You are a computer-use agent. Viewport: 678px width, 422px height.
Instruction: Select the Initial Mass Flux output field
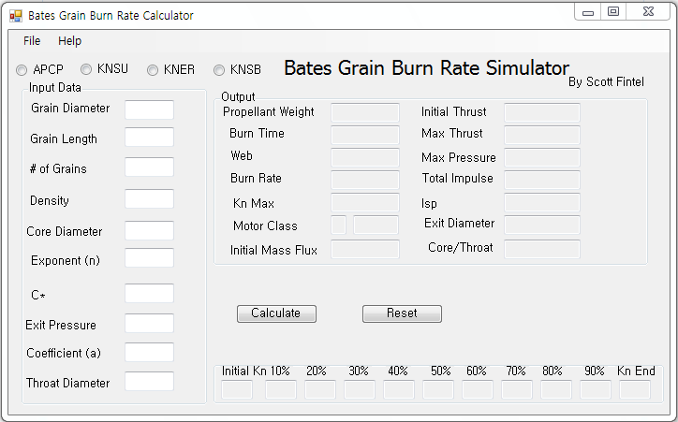[x=365, y=249]
